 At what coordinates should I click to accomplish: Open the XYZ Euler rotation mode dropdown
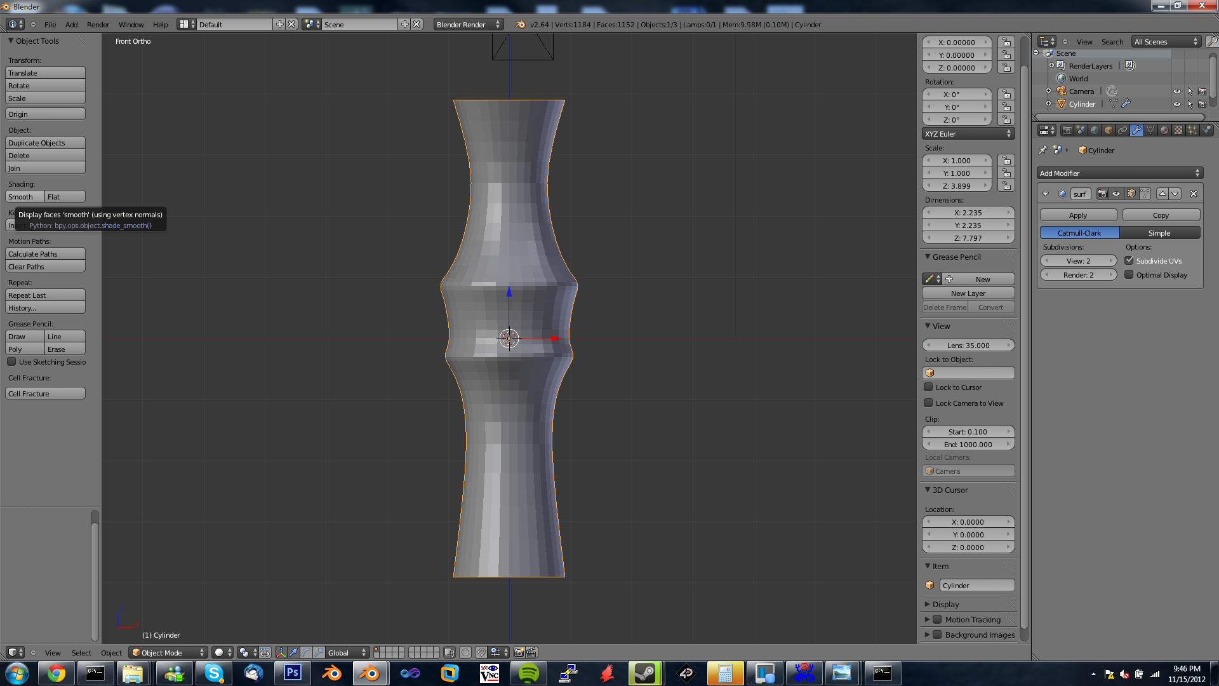click(x=968, y=134)
